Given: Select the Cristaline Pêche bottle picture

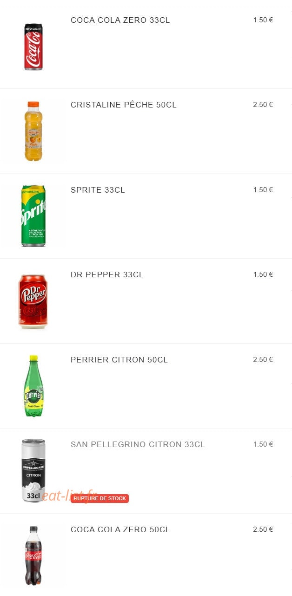Looking at the screenshot, I should [33, 131].
